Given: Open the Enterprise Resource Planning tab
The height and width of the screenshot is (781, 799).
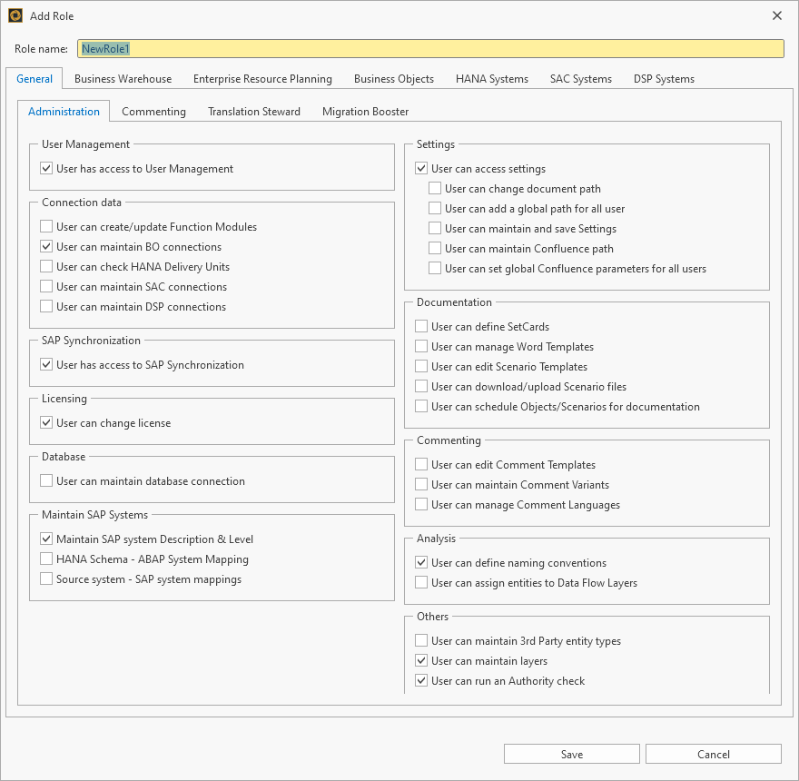Looking at the screenshot, I should coord(262,79).
